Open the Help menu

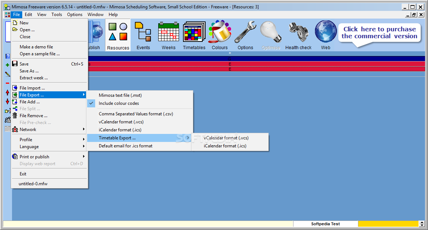point(113,15)
